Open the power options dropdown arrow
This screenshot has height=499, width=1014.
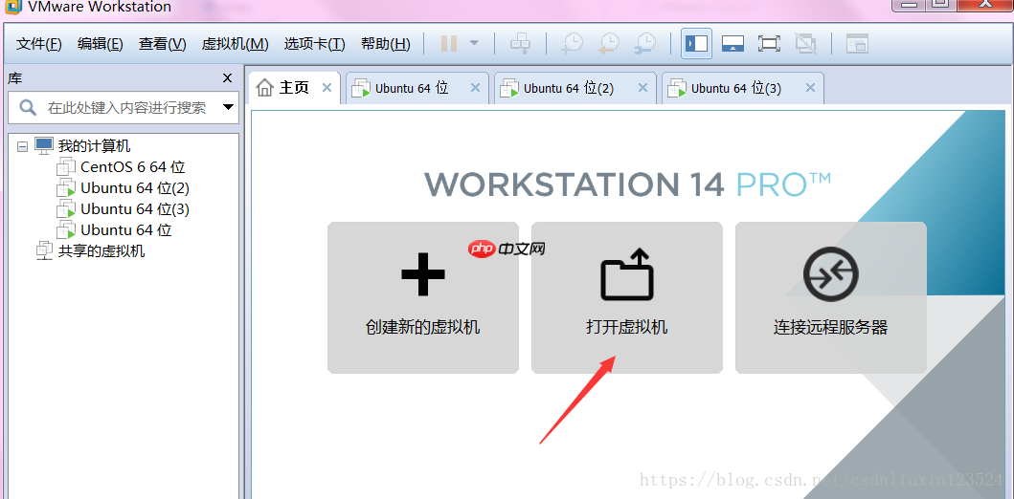point(474,44)
